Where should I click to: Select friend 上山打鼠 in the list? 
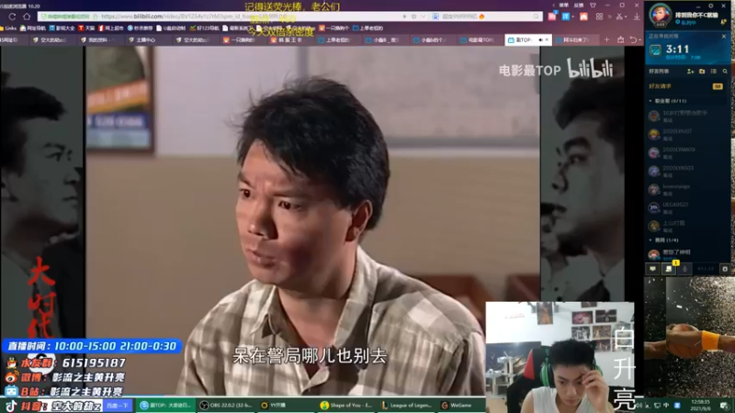pyautogui.click(x=687, y=226)
